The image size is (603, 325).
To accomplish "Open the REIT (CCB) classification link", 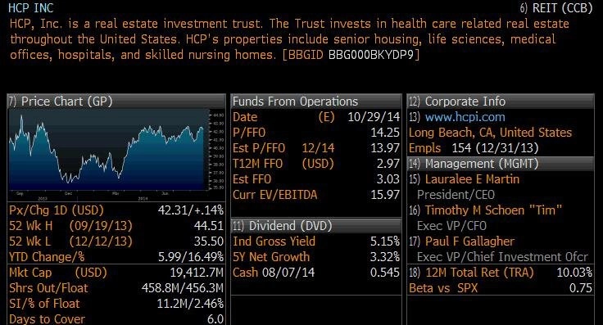I will (x=555, y=8).
